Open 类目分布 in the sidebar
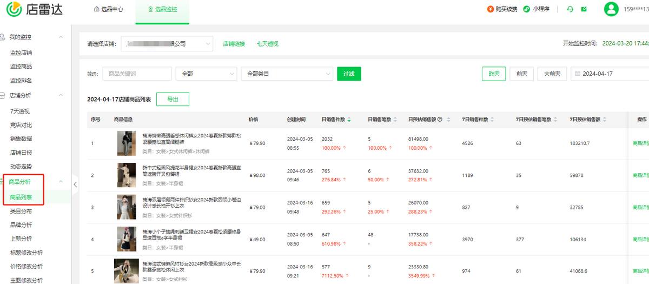 pos(21,211)
